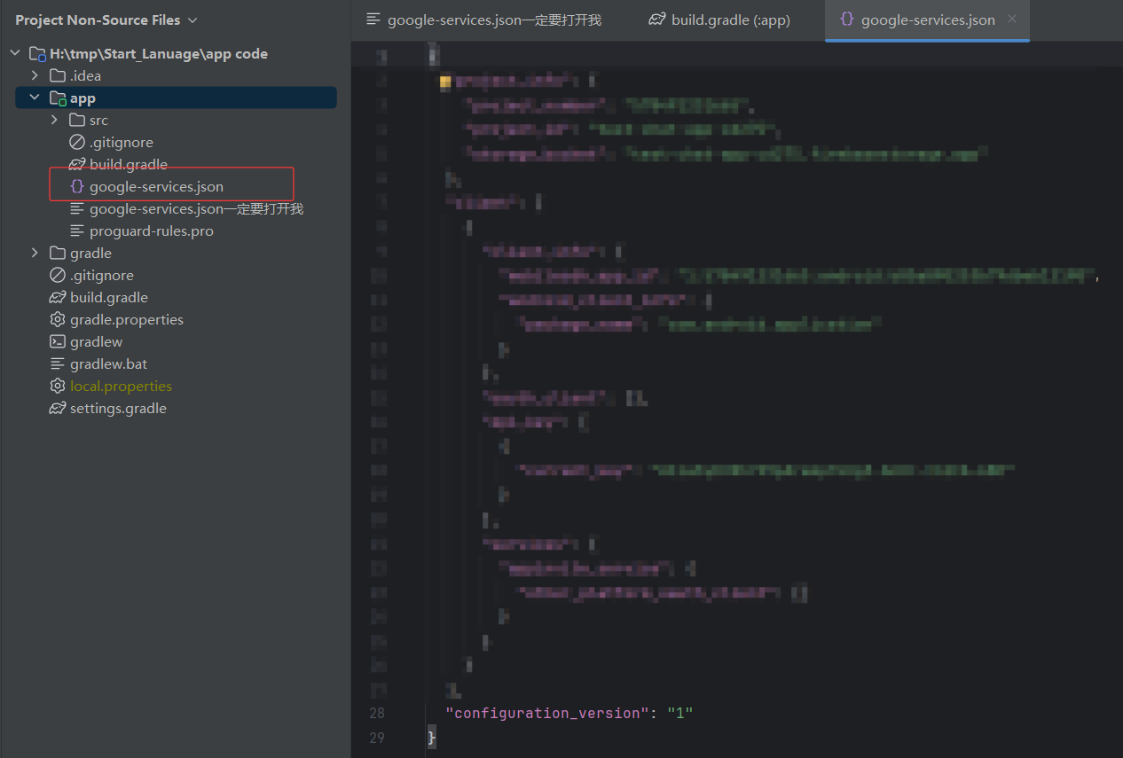Click the JSON braces icon of google-services.json
The height and width of the screenshot is (758, 1123).
77,186
